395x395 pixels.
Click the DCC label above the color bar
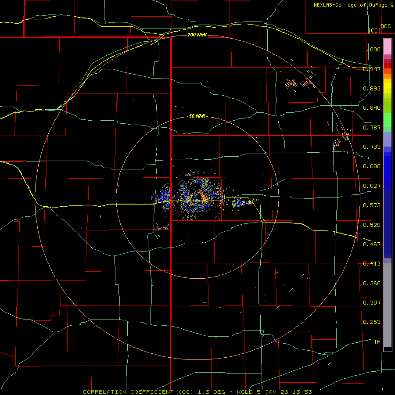[385, 26]
